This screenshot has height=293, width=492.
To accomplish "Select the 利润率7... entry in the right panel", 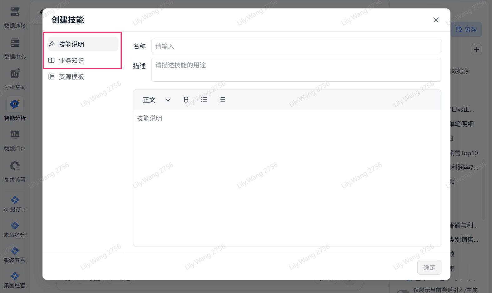I will (x=464, y=167).
